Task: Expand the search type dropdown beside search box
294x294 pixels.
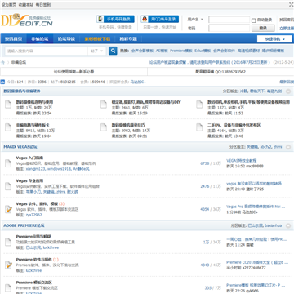Action: click(97, 51)
